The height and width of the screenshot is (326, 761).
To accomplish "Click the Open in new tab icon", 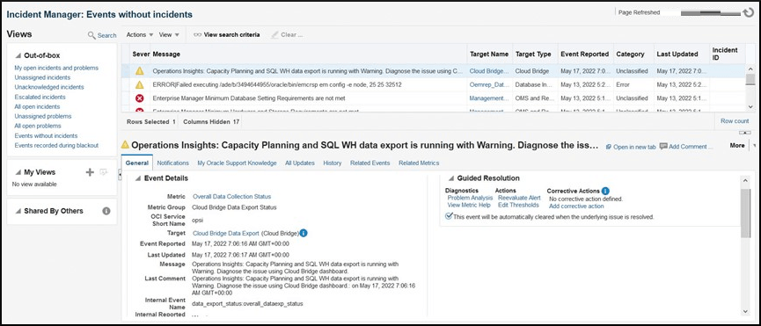I will 609,146.
